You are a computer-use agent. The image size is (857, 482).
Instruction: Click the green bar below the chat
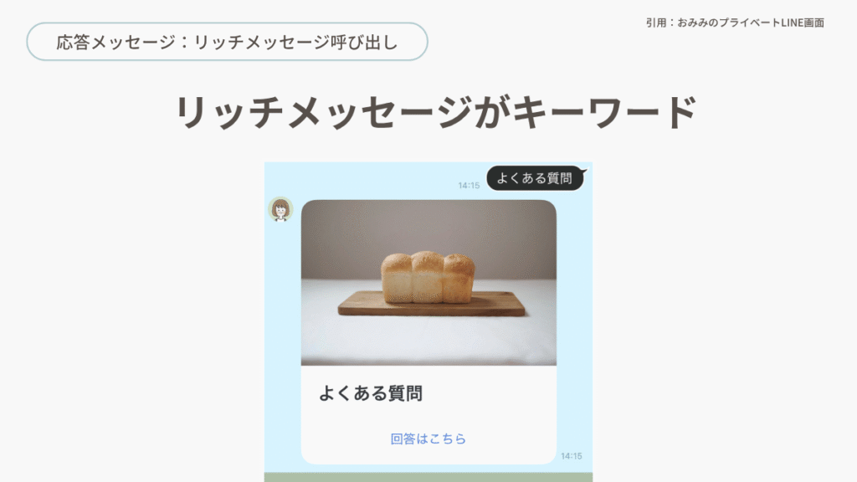428,477
